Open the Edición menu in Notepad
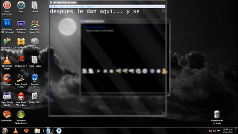The image size is (238, 134). [x=64, y=6]
